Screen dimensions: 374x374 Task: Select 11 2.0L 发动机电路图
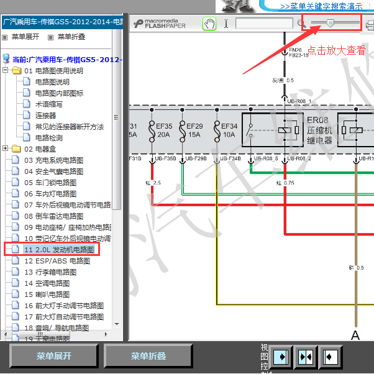tap(59, 250)
